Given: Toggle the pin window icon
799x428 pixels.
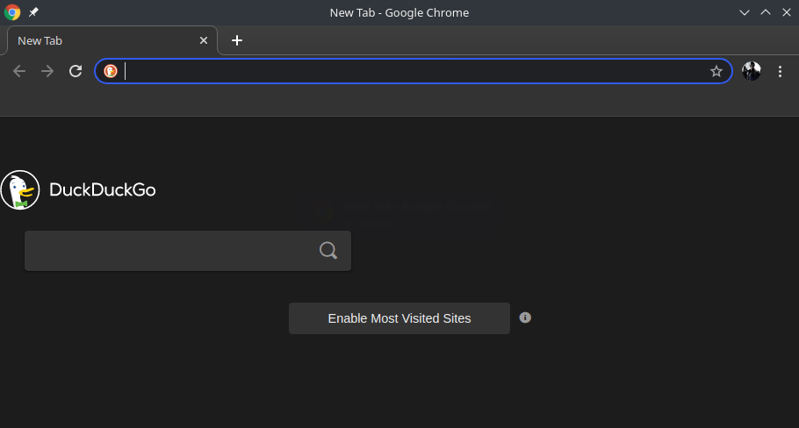Looking at the screenshot, I should tap(33, 12).
